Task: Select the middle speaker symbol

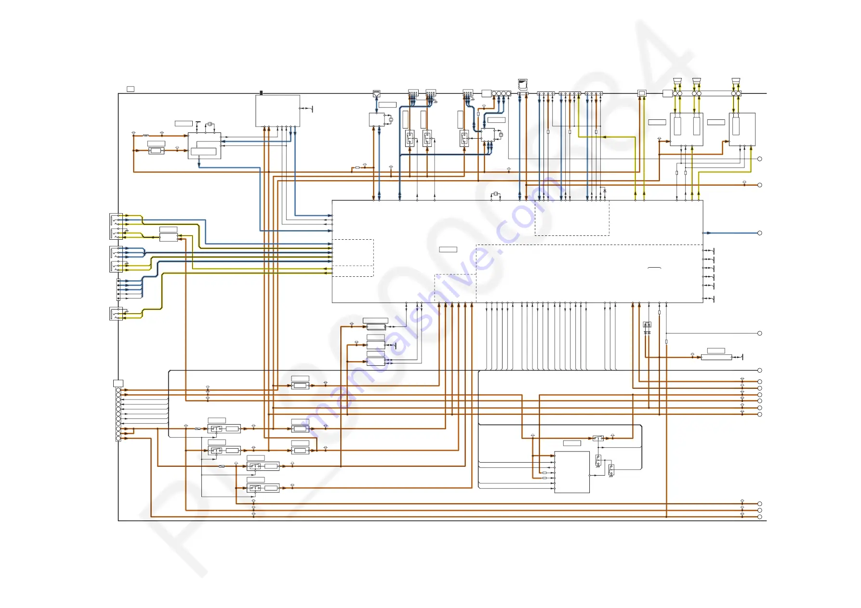Action: [697, 80]
